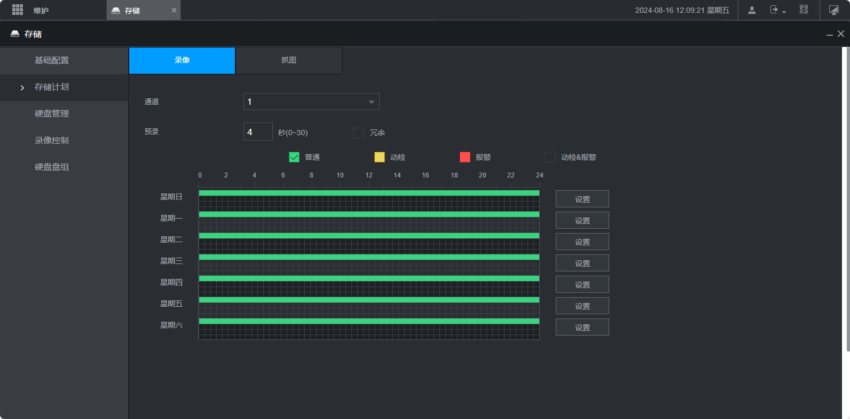Click 设置 button for 星期日

point(582,199)
